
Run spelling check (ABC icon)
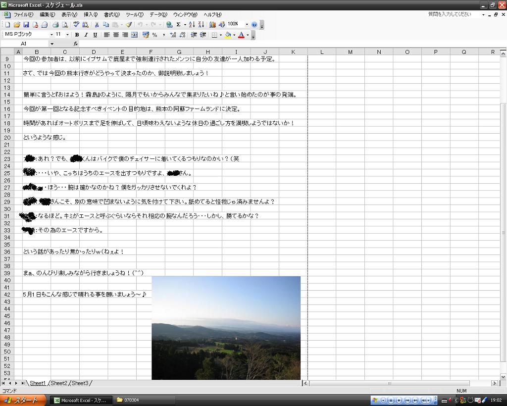point(76,25)
